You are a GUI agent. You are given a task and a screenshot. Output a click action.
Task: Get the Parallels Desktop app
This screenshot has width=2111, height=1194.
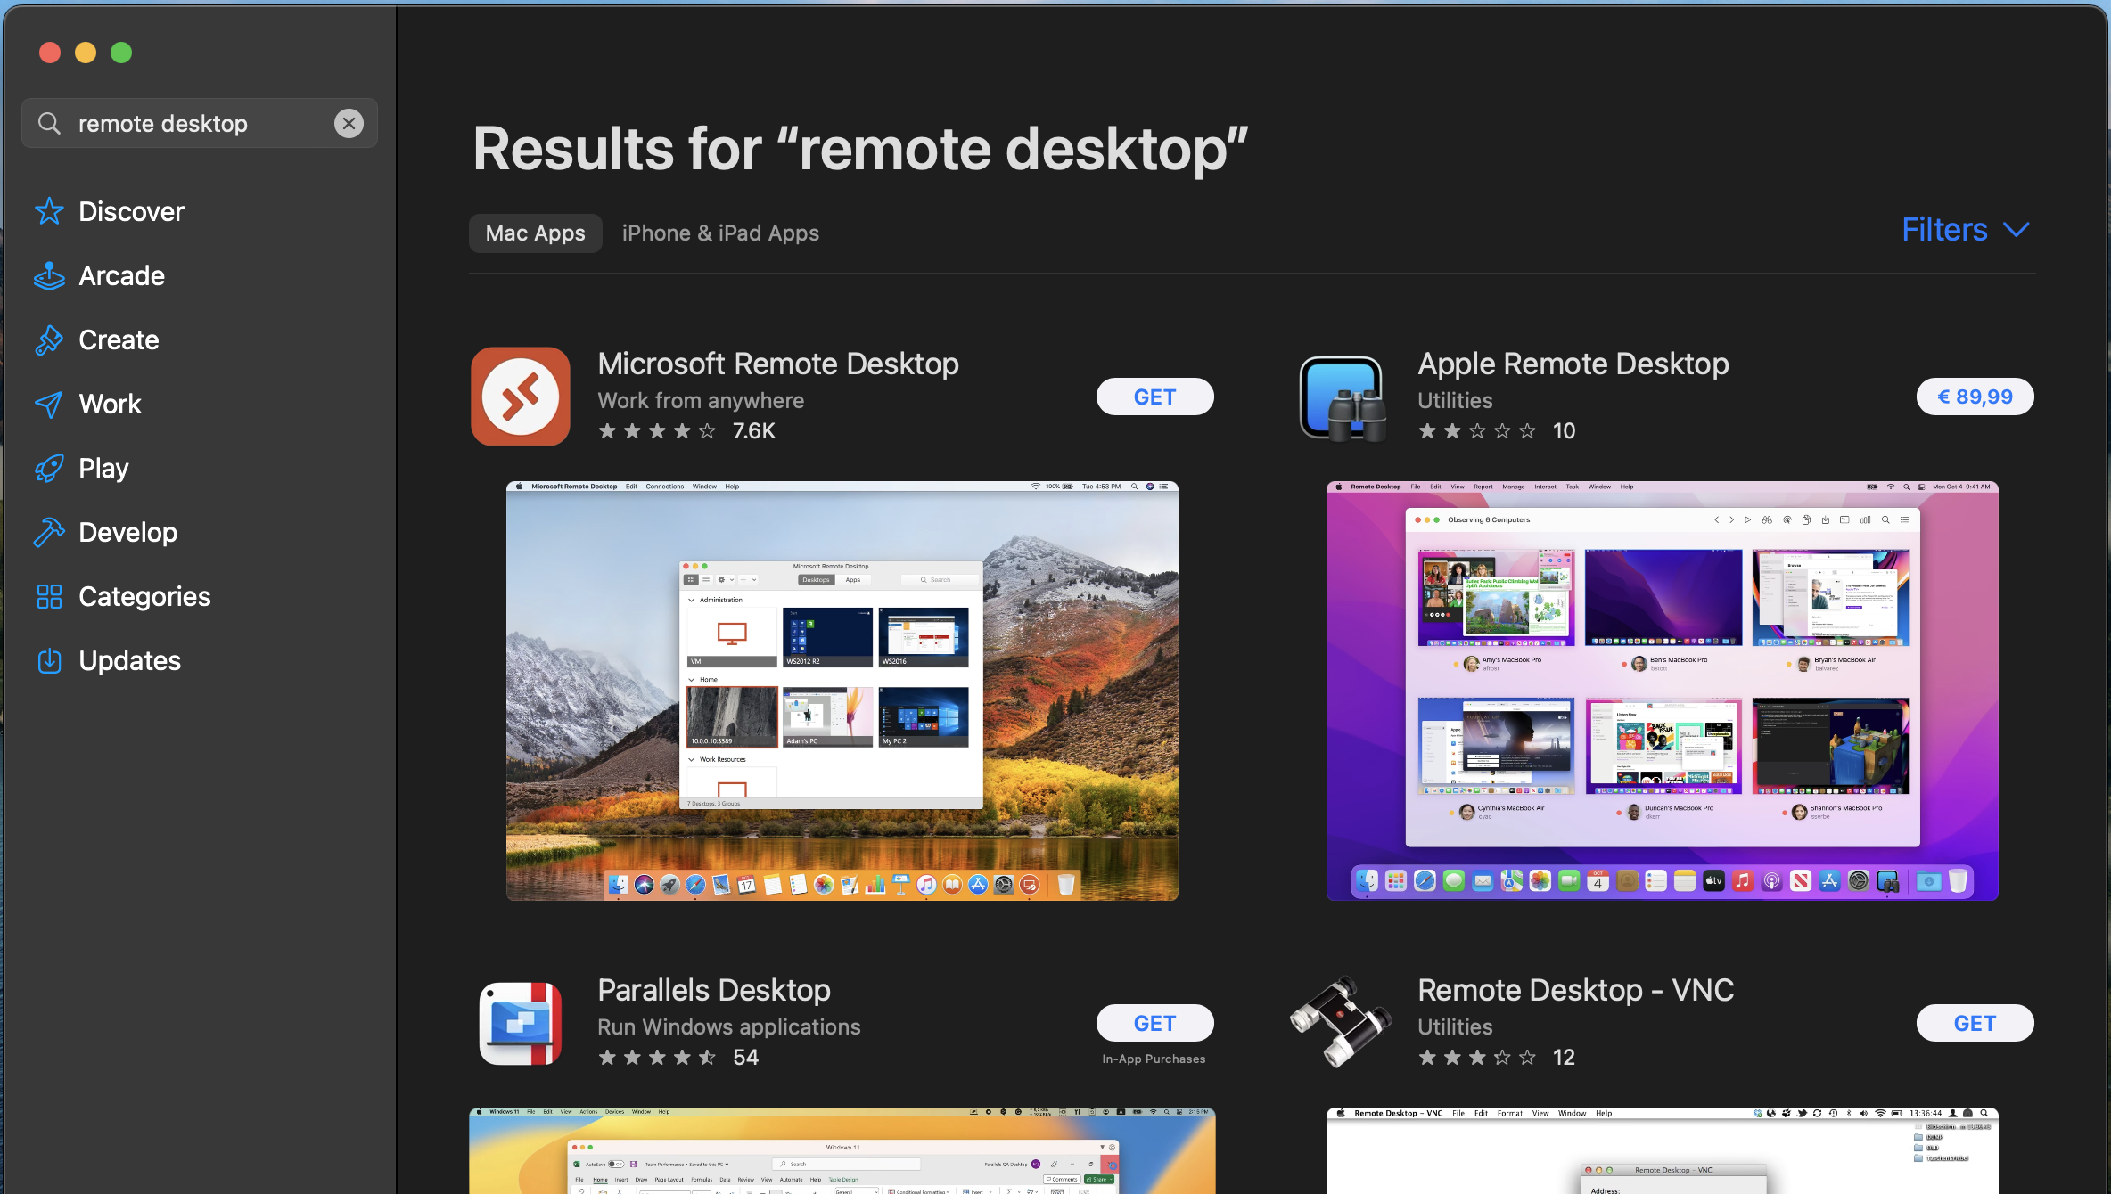coord(1154,1022)
